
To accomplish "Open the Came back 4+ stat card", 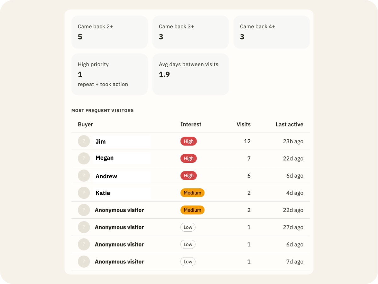I will [x=272, y=32].
